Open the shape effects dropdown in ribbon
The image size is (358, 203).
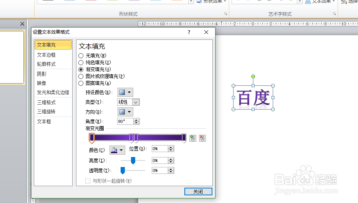pyautogui.click(x=211, y=2)
